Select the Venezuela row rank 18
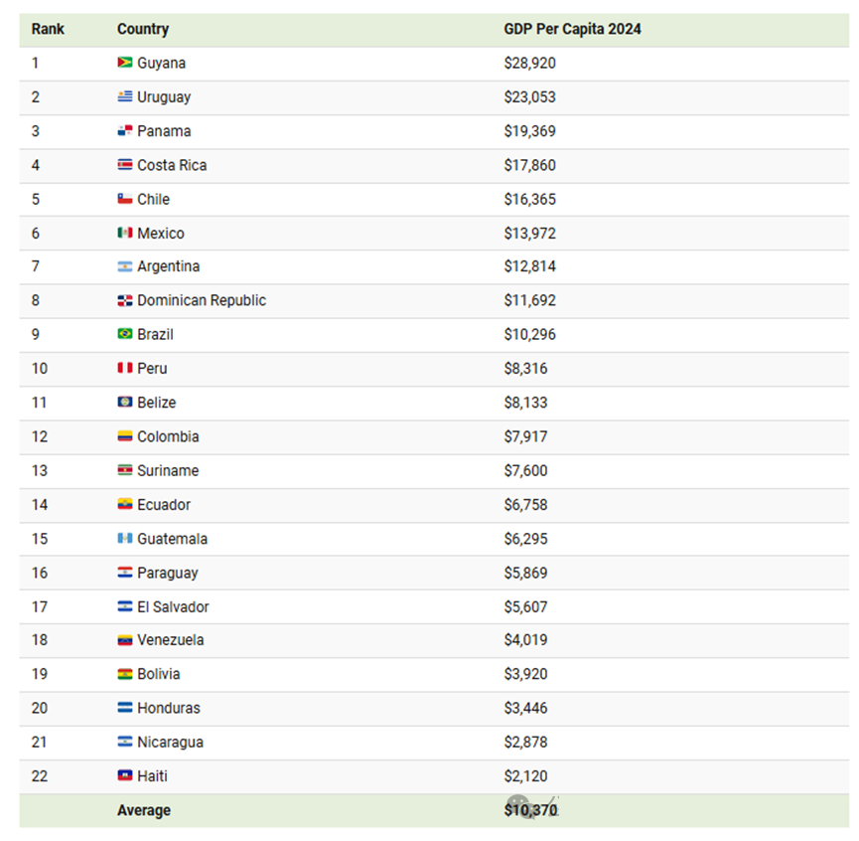Image resolution: width=859 pixels, height=841 pixels. tap(40, 640)
